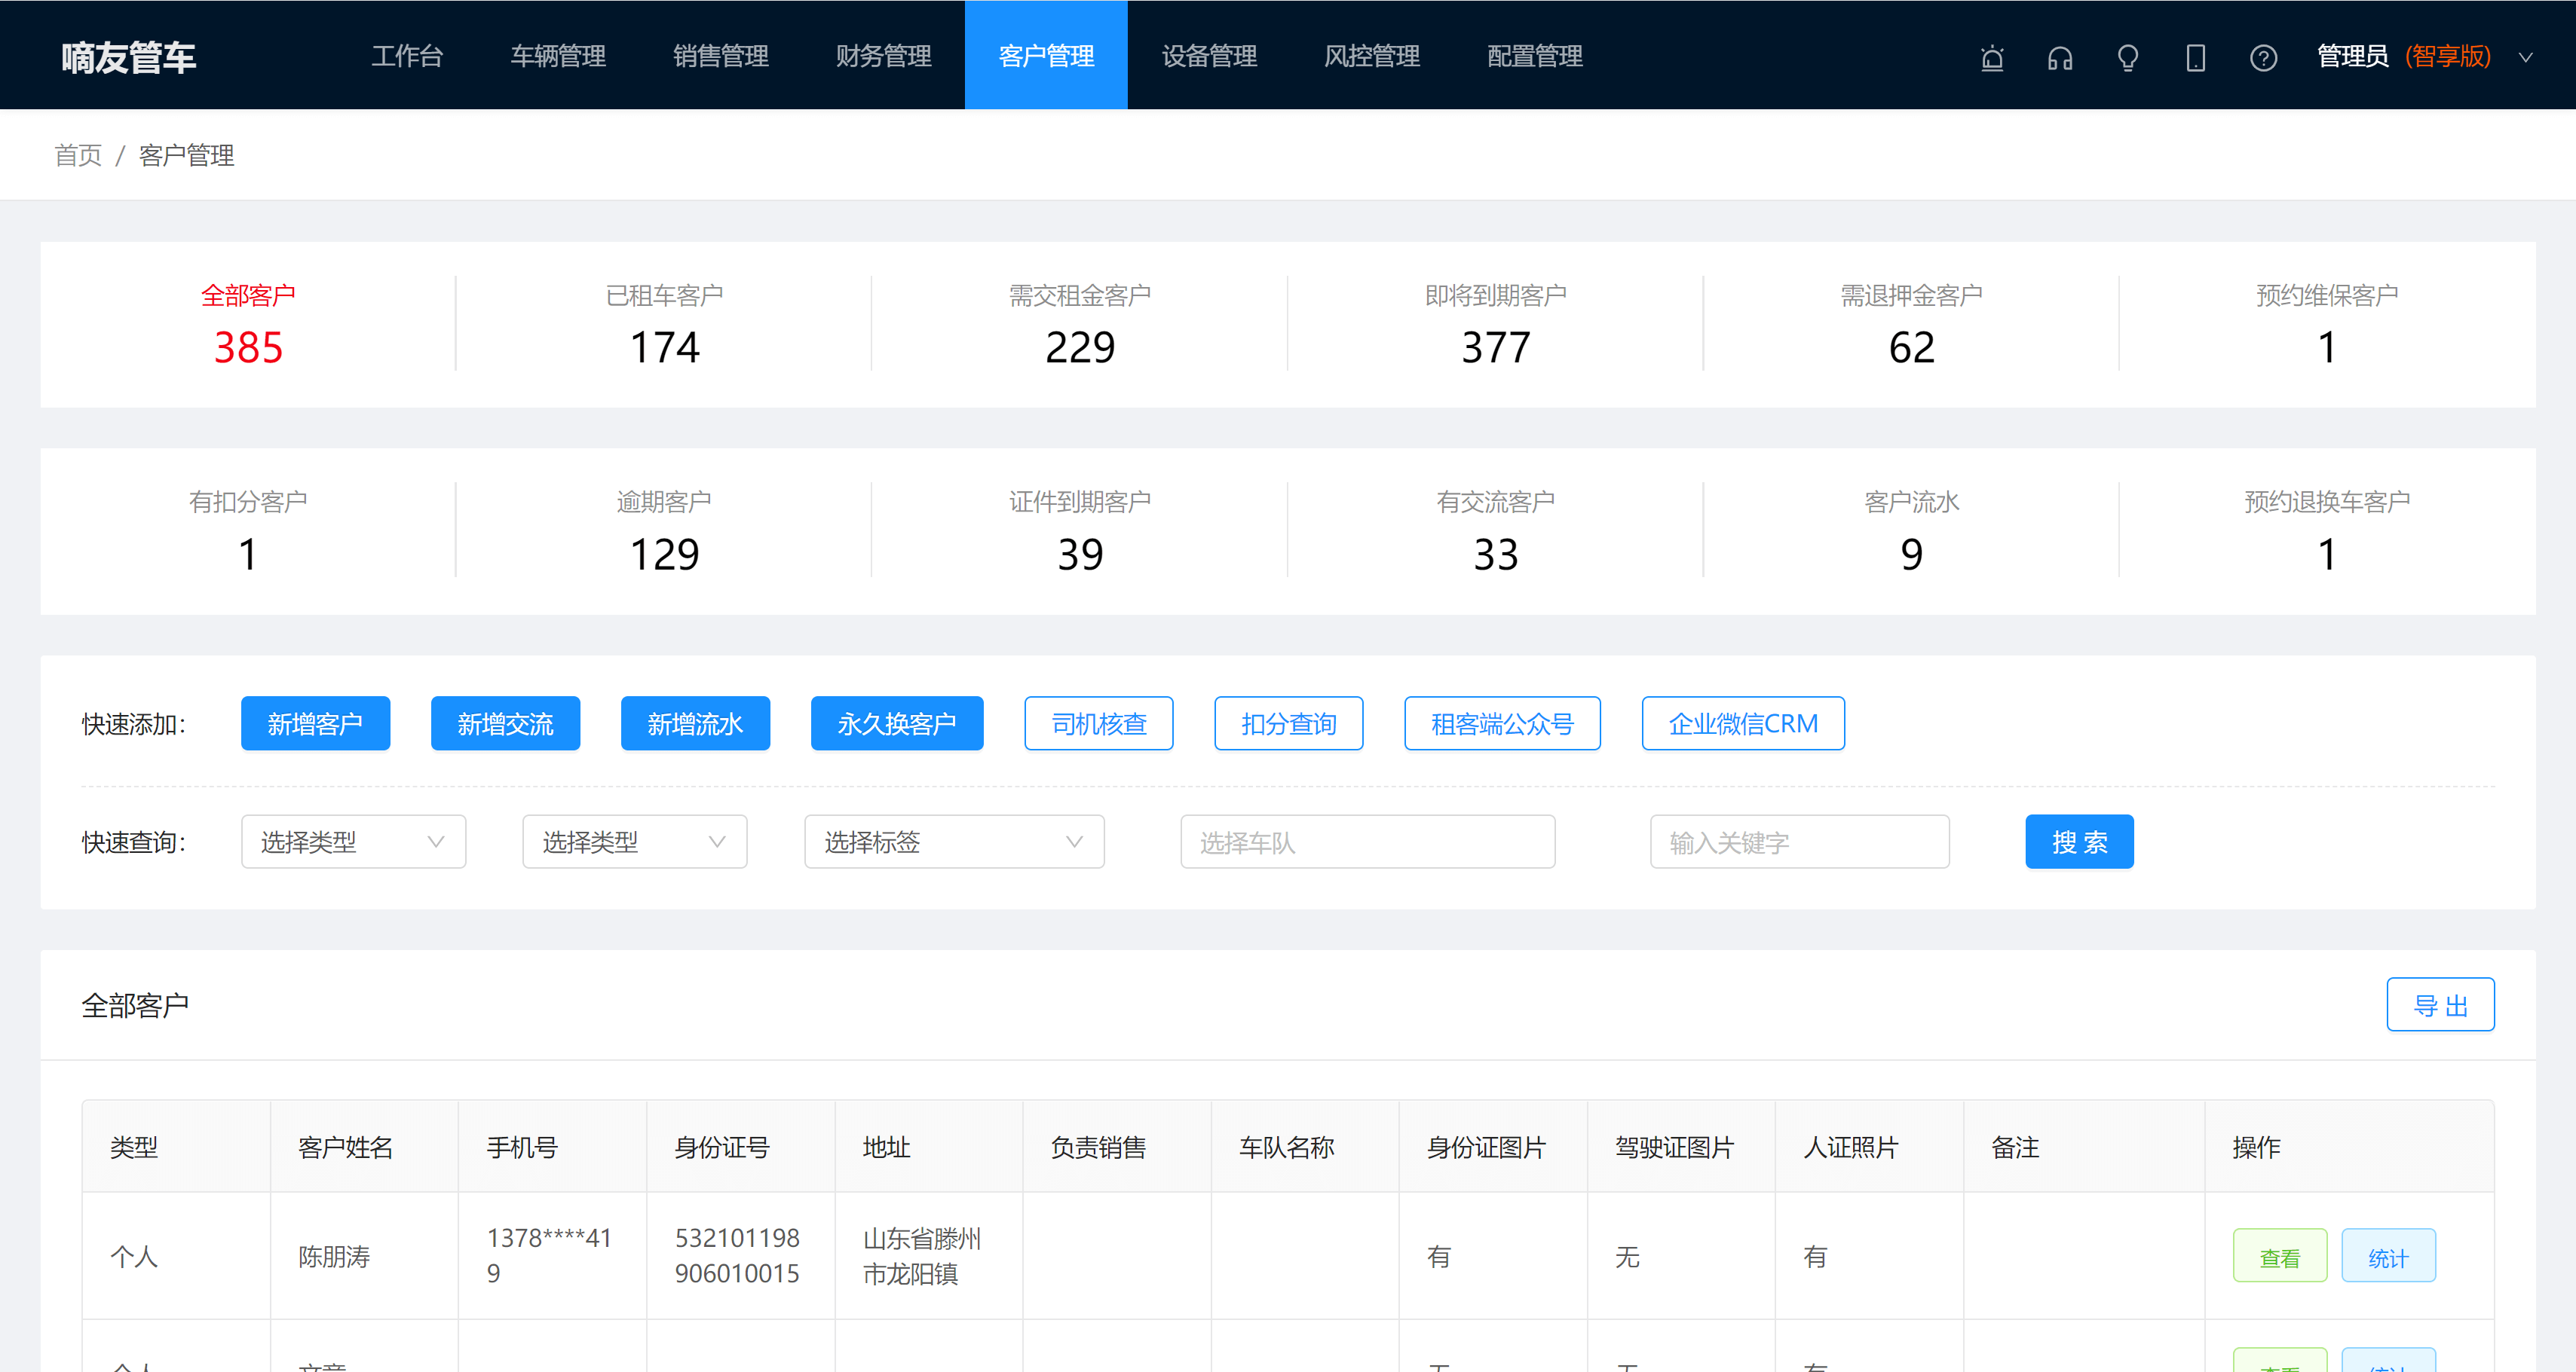The width and height of the screenshot is (2576, 1372).
Task: Export the customer list with 导出
Action: pos(2440,1005)
